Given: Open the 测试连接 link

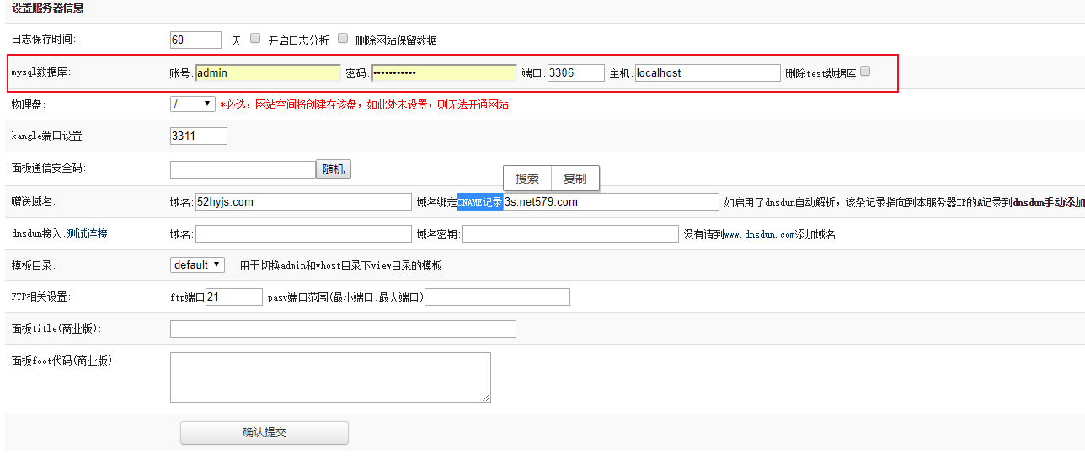Looking at the screenshot, I should tap(87, 233).
